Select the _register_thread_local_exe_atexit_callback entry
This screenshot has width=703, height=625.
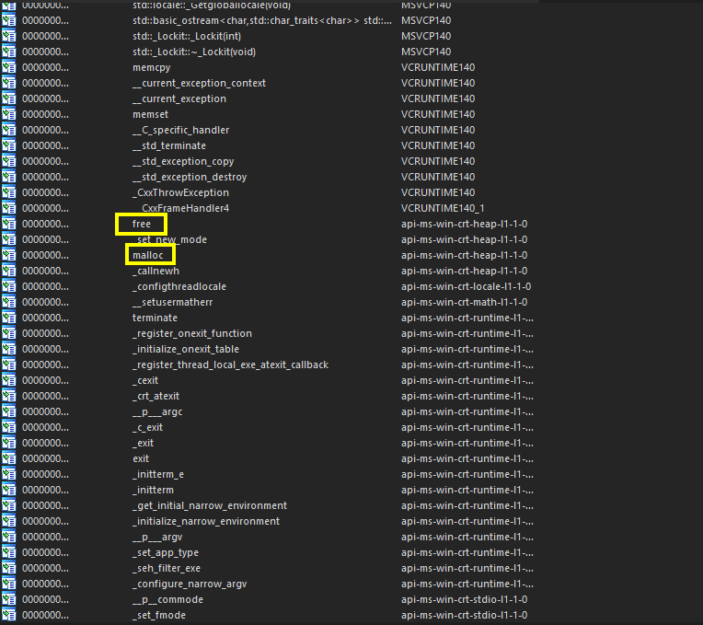230,365
